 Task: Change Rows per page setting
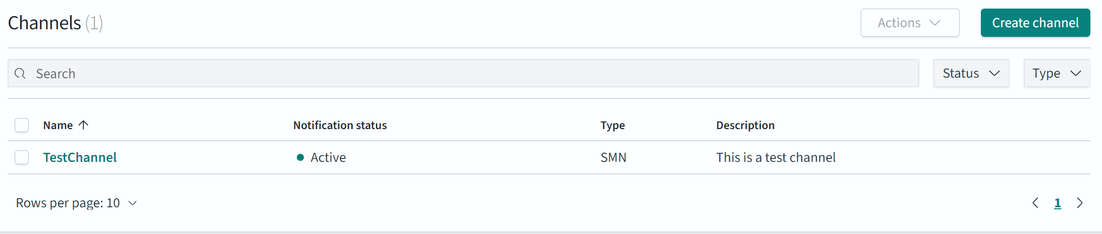pos(77,203)
